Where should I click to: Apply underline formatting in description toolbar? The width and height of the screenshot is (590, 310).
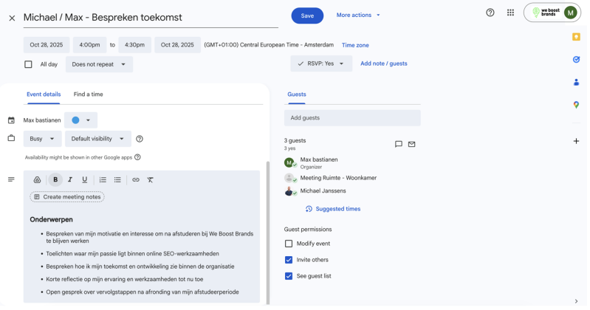pyautogui.click(x=85, y=179)
